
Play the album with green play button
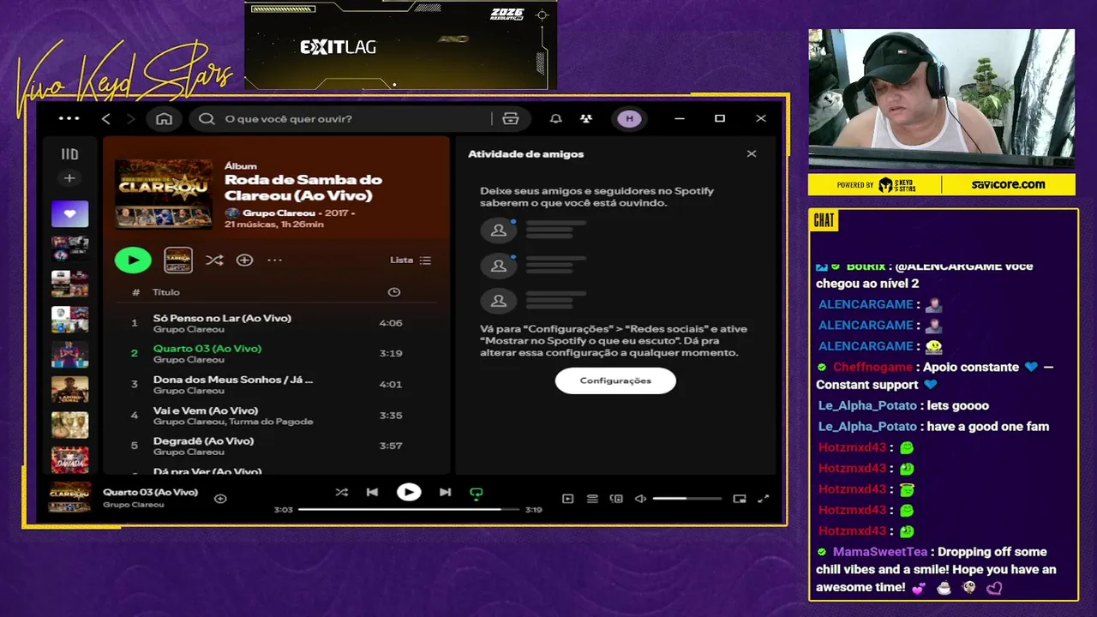pyautogui.click(x=133, y=260)
